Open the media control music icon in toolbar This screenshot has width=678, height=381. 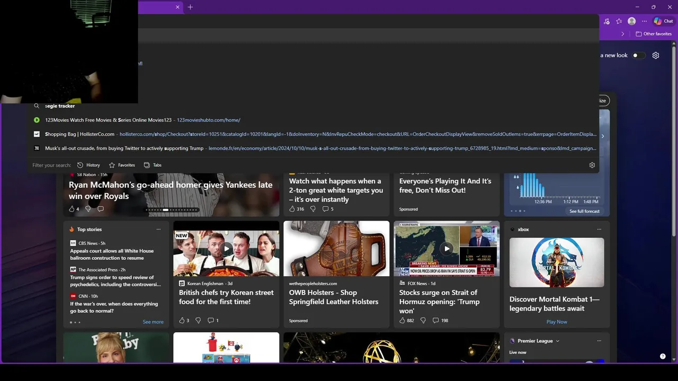606,21
